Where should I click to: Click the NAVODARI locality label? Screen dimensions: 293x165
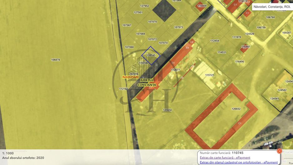pyautogui.click(x=130, y=77)
